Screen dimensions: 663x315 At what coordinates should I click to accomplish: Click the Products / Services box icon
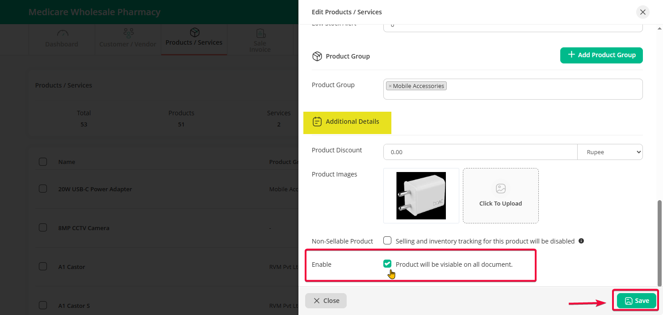tap(194, 32)
